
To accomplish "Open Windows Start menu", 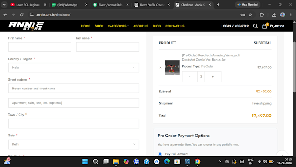I will [85, 161].
